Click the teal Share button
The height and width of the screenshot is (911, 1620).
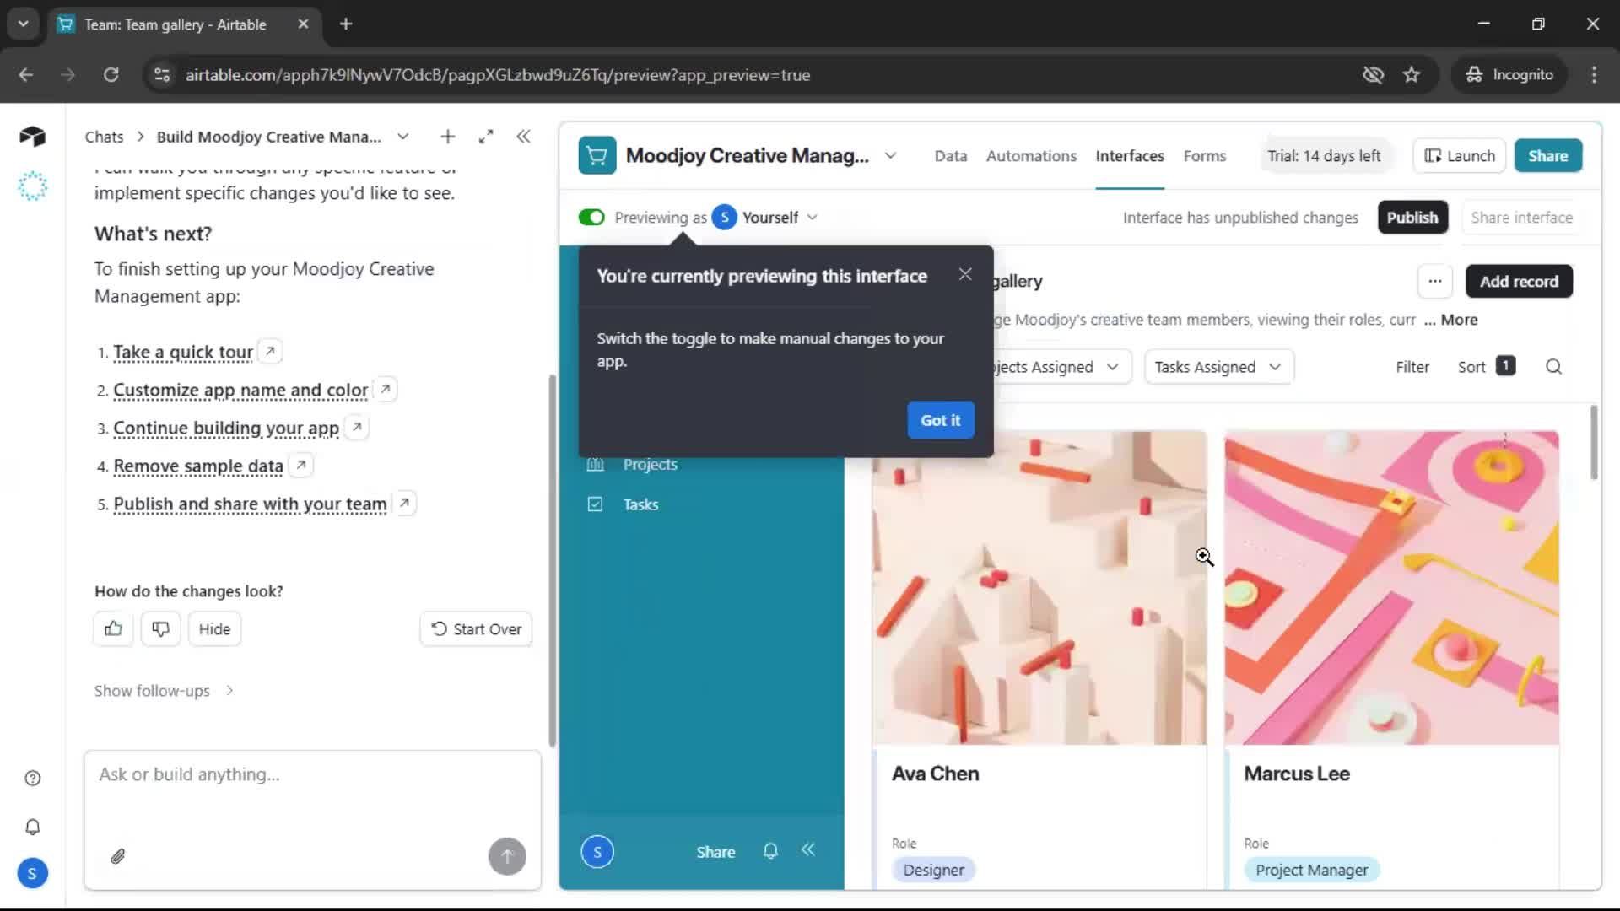tap(1547, 156)
